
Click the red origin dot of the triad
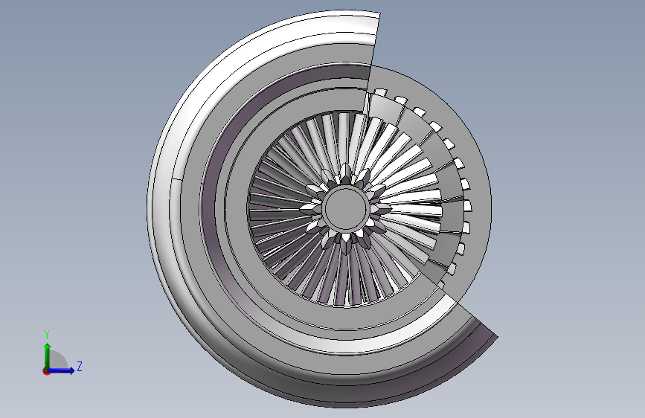click(x=46, y=372)
